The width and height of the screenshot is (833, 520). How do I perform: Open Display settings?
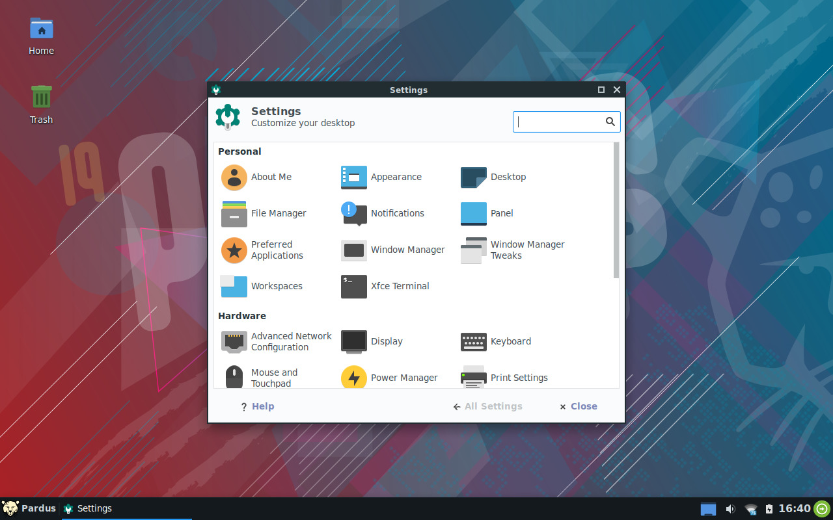pos(387,341)
